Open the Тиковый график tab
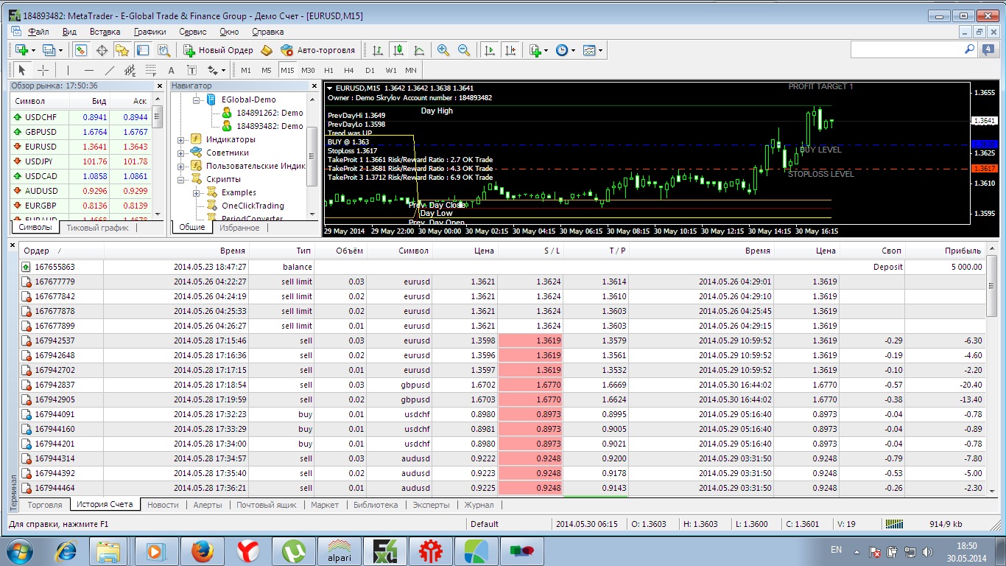The width and height of the screenshot is (1006, 566). tap(97, 228)
